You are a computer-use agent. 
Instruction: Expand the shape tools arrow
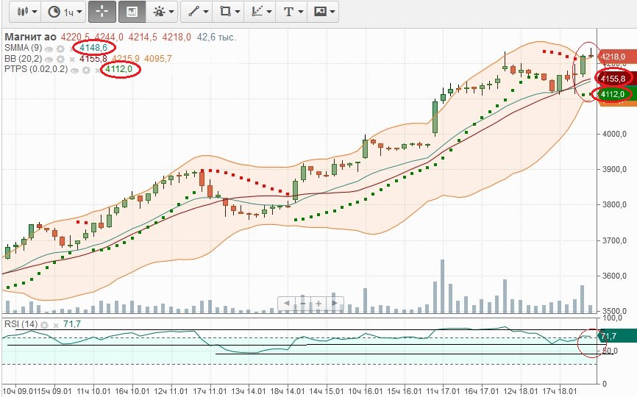point(238,12)
